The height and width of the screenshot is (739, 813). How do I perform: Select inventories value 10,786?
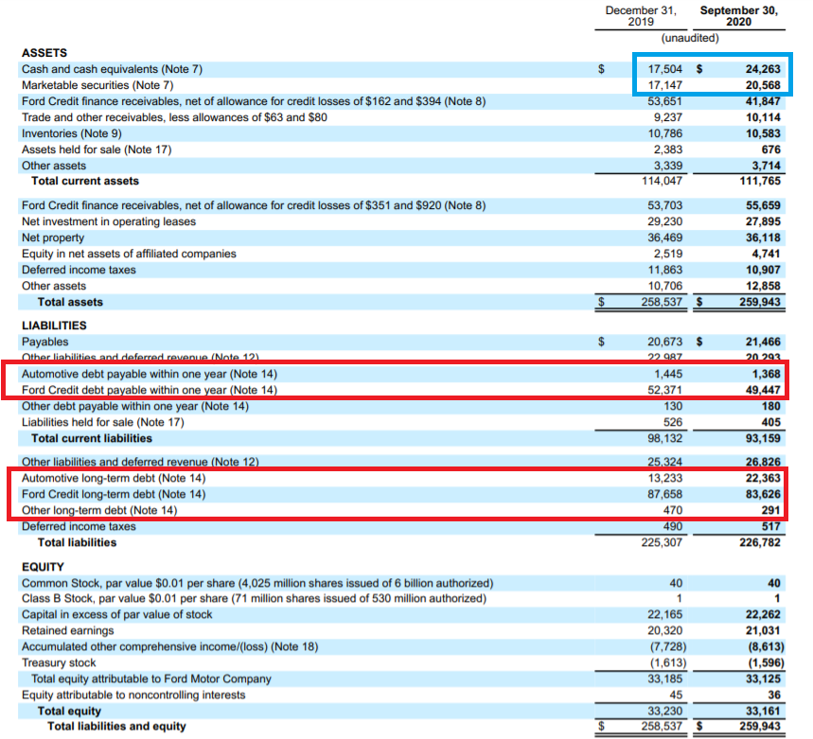click(x=664, y=133)
